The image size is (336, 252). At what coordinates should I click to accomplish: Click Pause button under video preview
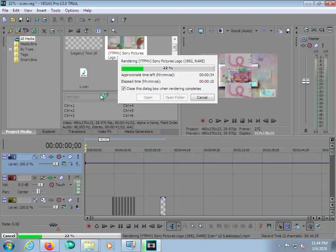[234, 121]
